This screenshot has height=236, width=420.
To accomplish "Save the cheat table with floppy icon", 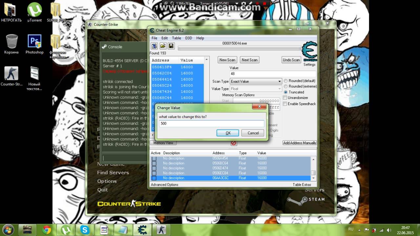I will click(171, 46).
